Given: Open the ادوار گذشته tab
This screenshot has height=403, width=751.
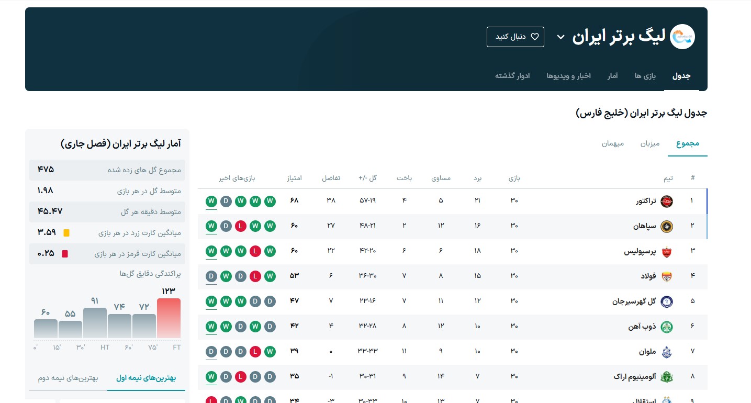Looking at the screenshot, I should click(x=512, y=76).
